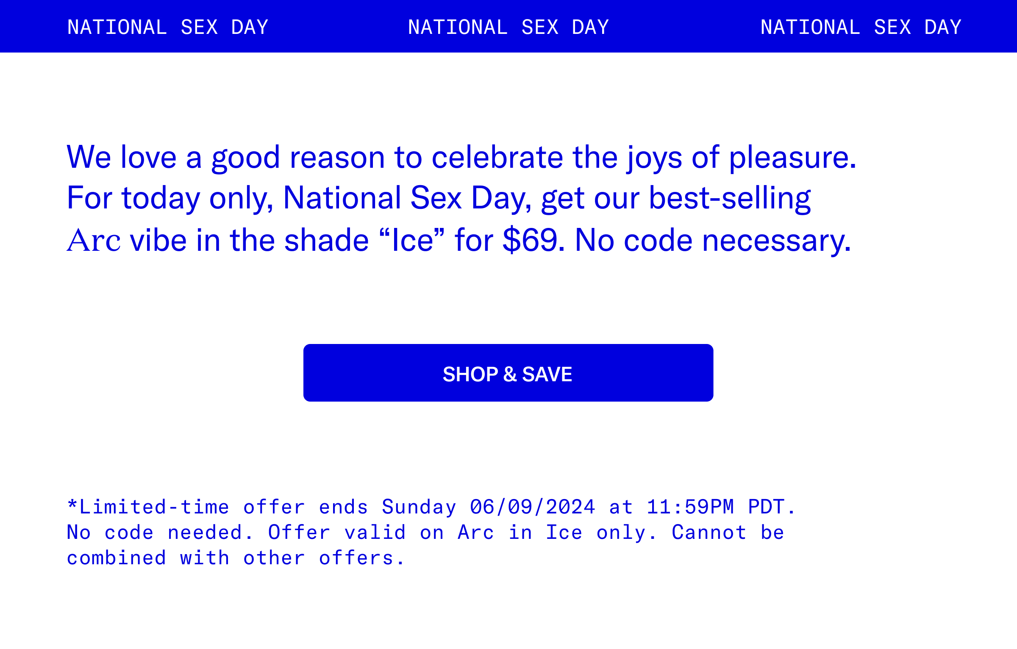Click the "No code necessary." sentence
The height and width of the screenshot is (649, 1017).
point(713,241)
